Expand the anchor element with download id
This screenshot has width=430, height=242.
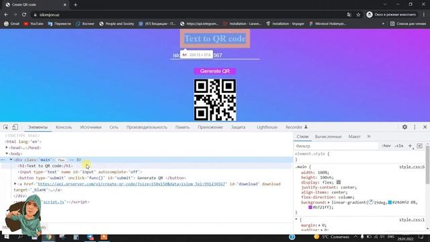(x=15, y=184)
